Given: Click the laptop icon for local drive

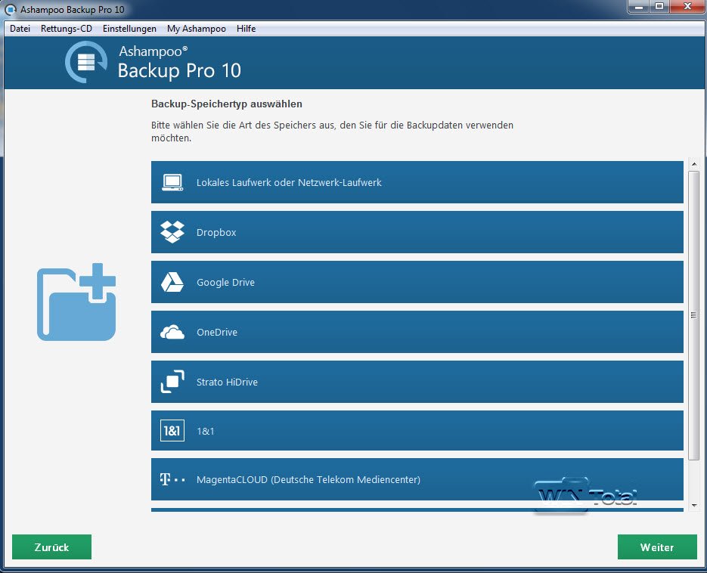Looking at the screenshot, I should tap(172, 183).
